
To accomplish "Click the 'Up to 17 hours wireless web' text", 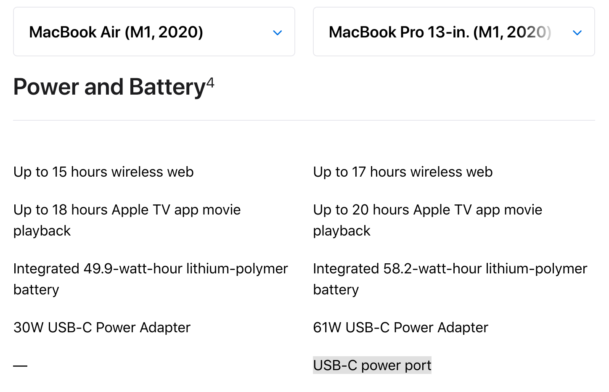I will 402,172.
